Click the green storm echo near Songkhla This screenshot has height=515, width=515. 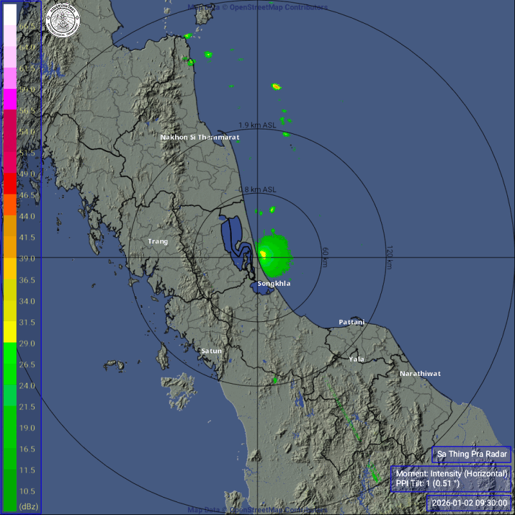click(274, 254)
